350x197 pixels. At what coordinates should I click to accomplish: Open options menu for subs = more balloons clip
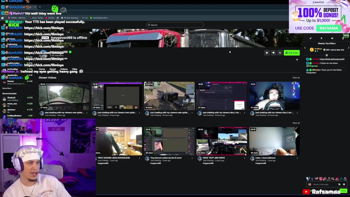297,158
